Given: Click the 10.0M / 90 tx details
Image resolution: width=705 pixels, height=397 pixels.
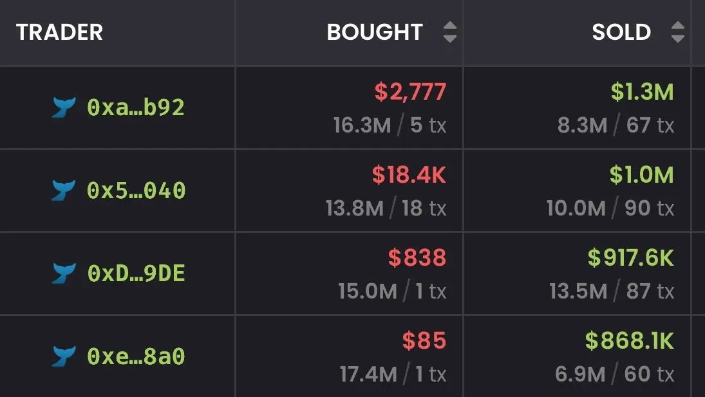Looking at the screenshot, I should click(x=610, y=208).
